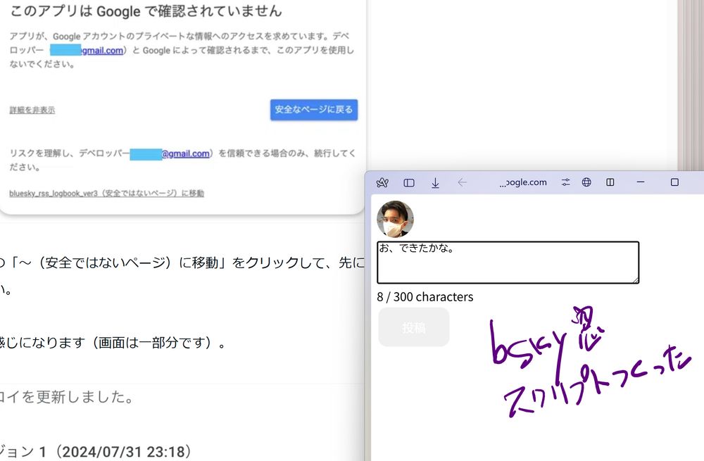Minimize the small browser window
Screen dimensions: 704x461
click(641, 182)
